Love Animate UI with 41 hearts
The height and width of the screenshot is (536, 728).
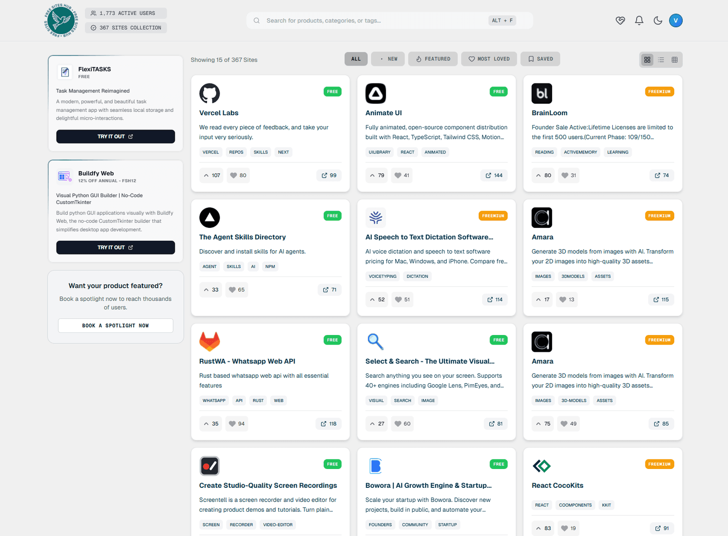402,175
